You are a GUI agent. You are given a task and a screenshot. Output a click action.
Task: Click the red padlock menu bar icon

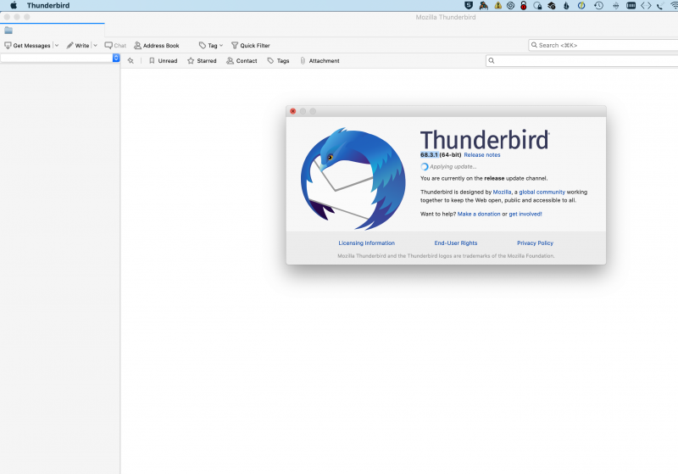(523, 6)
